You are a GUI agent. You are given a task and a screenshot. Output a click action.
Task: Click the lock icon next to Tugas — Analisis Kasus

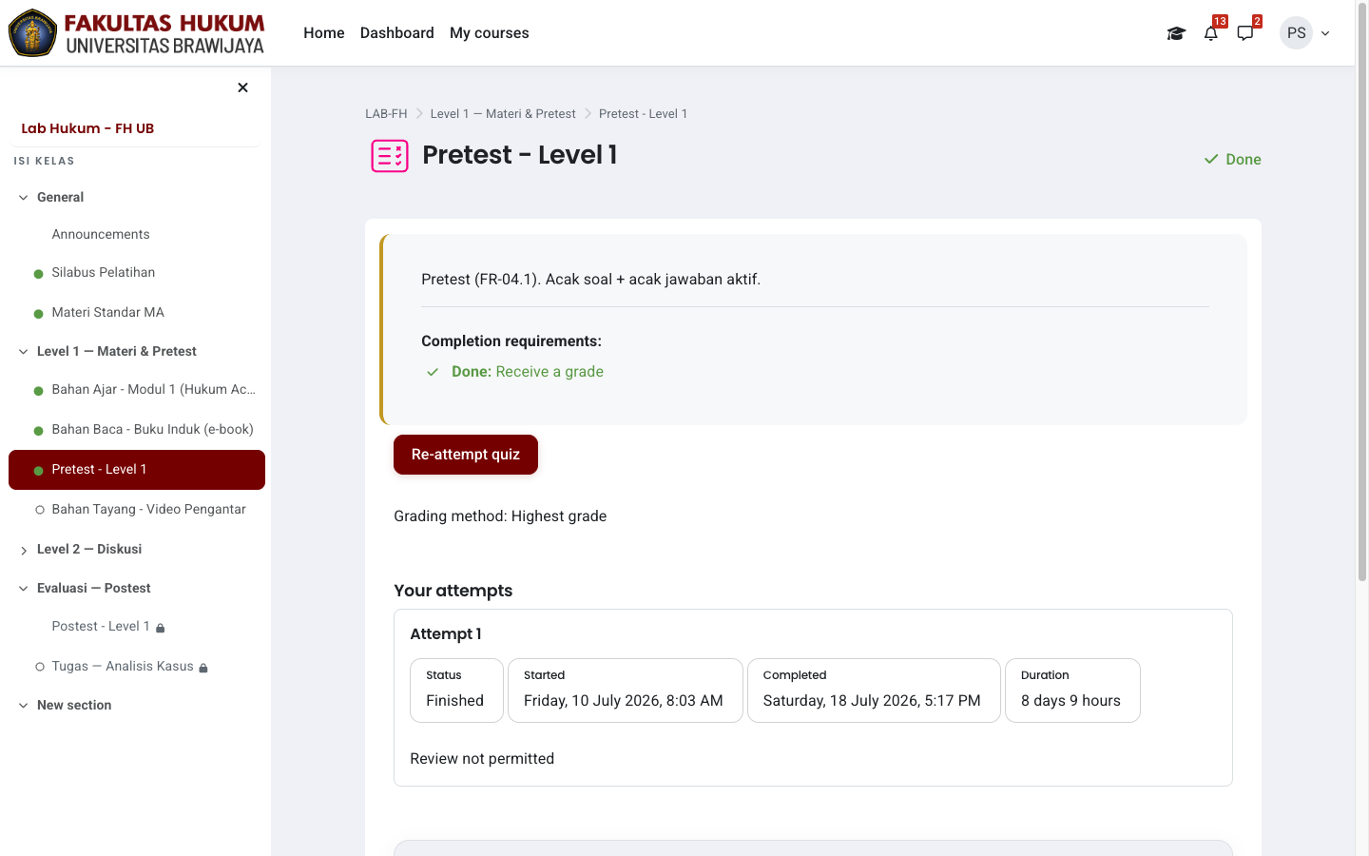[203, 668]
